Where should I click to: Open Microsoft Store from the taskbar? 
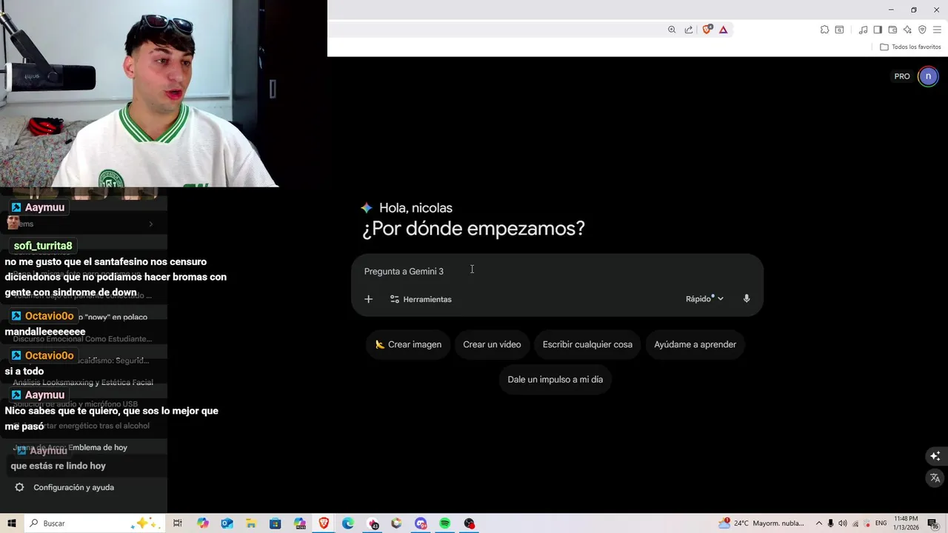tap(276, 523)
